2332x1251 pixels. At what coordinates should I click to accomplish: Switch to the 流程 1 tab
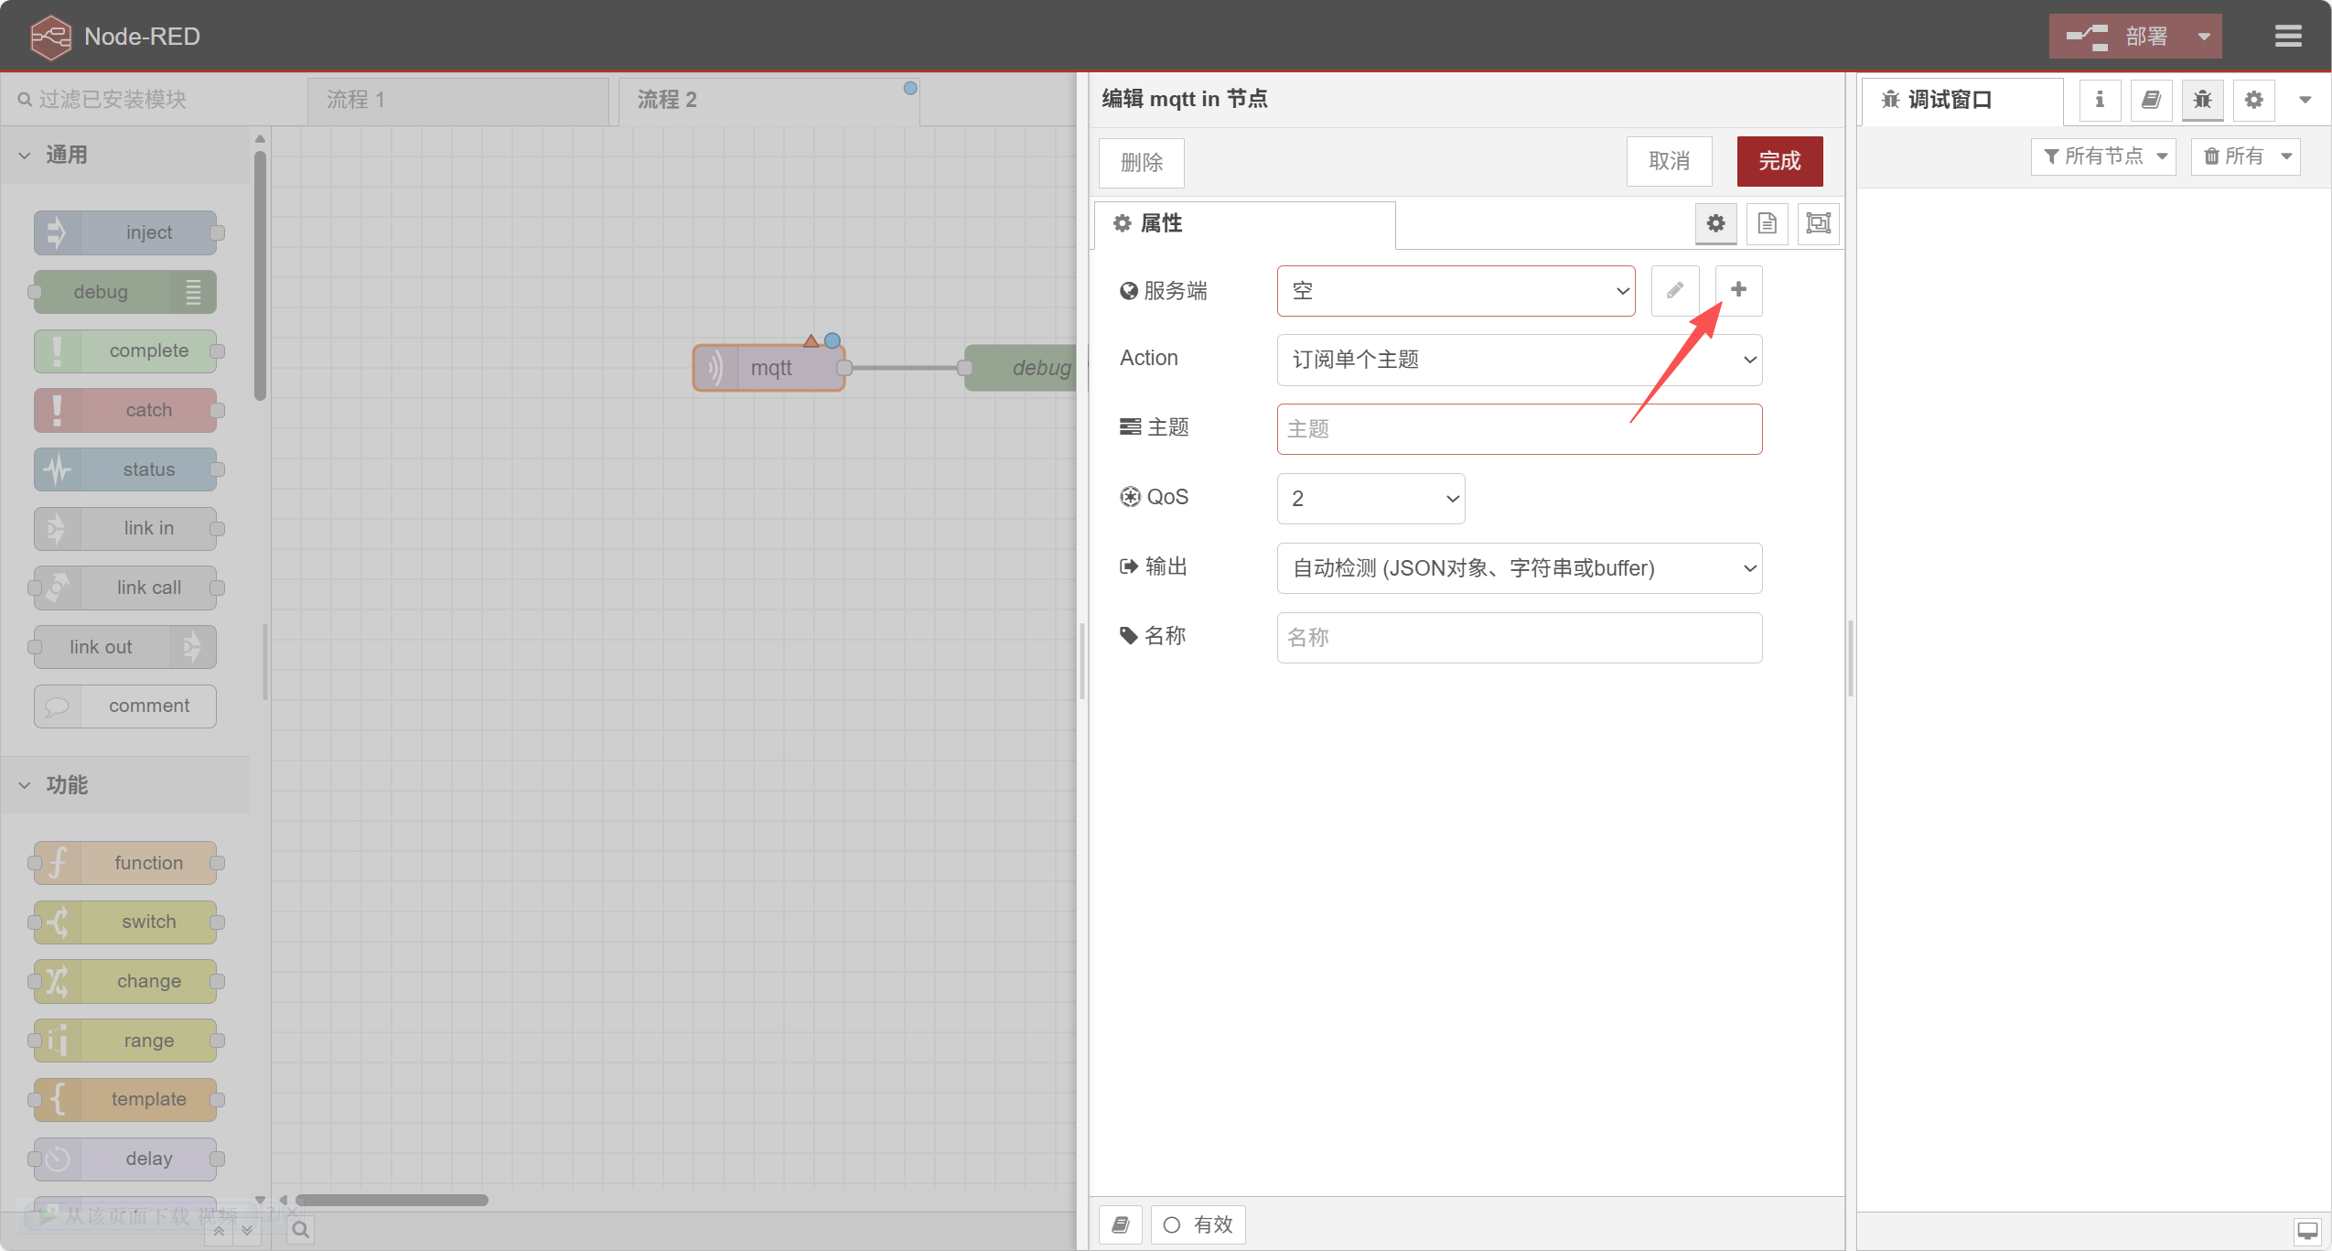point(357,99)
